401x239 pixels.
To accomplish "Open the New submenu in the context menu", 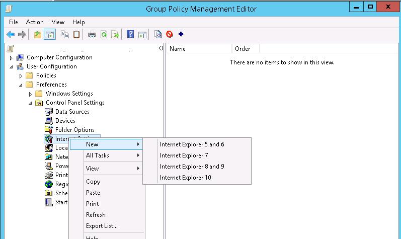I will [x=106, y=144].
